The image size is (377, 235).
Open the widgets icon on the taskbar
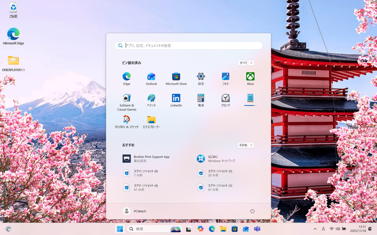tap(8, 229)
